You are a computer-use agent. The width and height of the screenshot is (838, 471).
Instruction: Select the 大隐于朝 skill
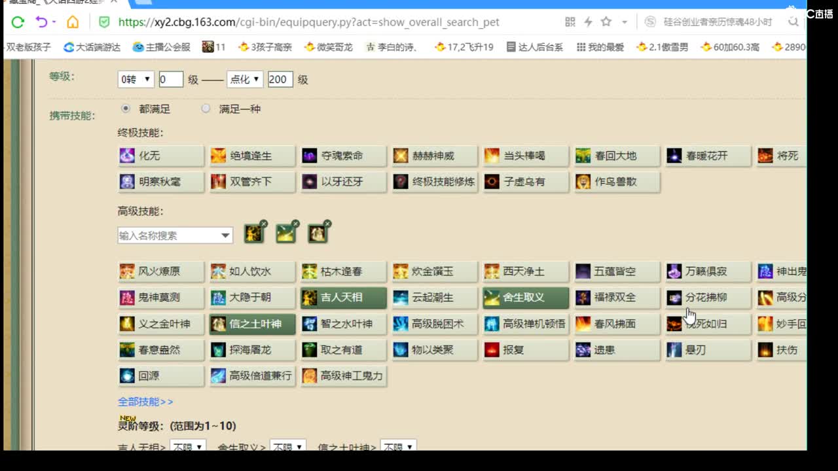[x=252, y=298]
